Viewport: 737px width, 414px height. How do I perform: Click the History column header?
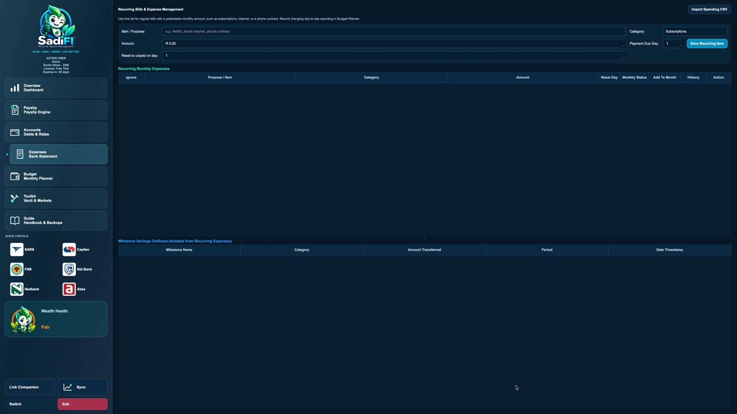[693, 77]
